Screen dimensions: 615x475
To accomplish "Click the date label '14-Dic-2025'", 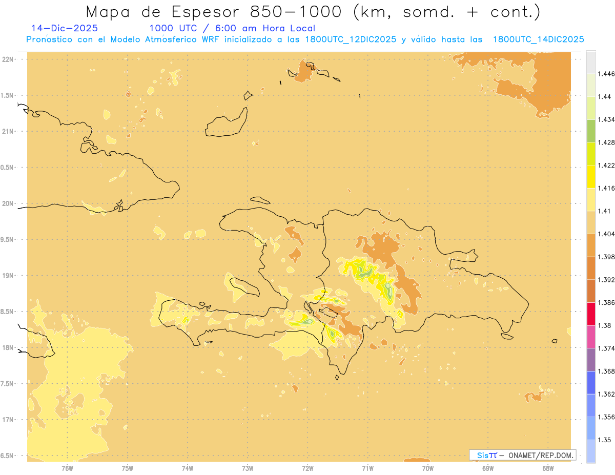I will pos(65,29).
